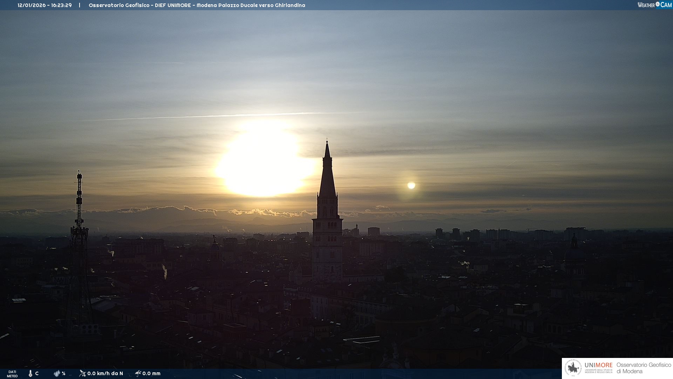Click the DATI METEO label
Screen dimensions: 673x379
pos(12,374)
